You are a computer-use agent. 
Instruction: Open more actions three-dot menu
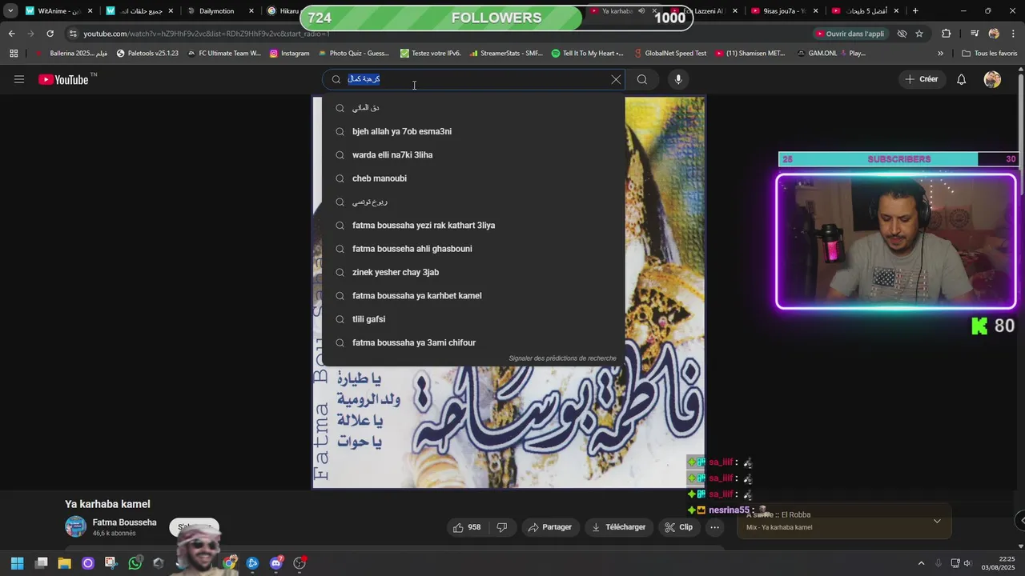click(x=715, y=527)
